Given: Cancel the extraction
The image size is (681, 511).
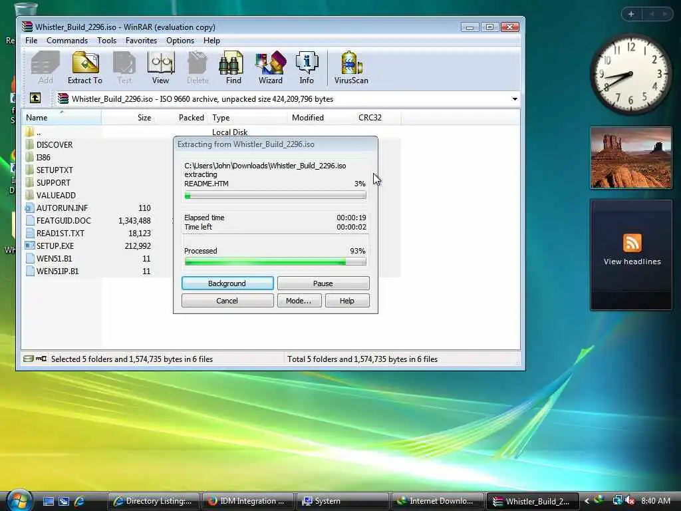Looking at the screenshot, I should click(227, 301).
